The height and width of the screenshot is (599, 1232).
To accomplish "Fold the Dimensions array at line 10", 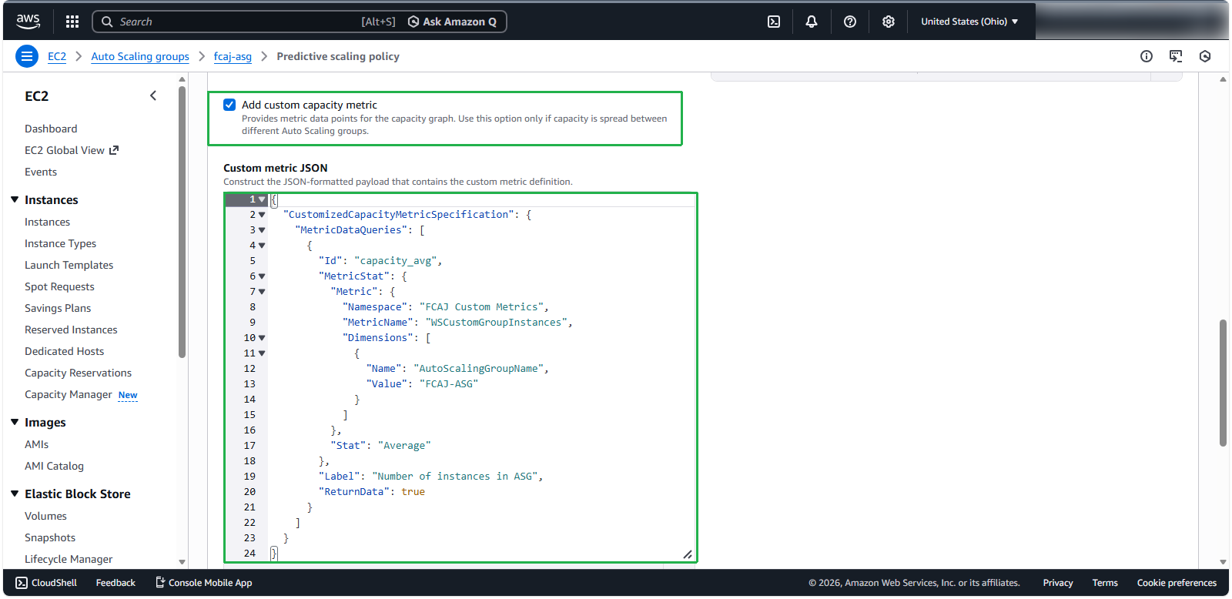I will tap(262, 338).
